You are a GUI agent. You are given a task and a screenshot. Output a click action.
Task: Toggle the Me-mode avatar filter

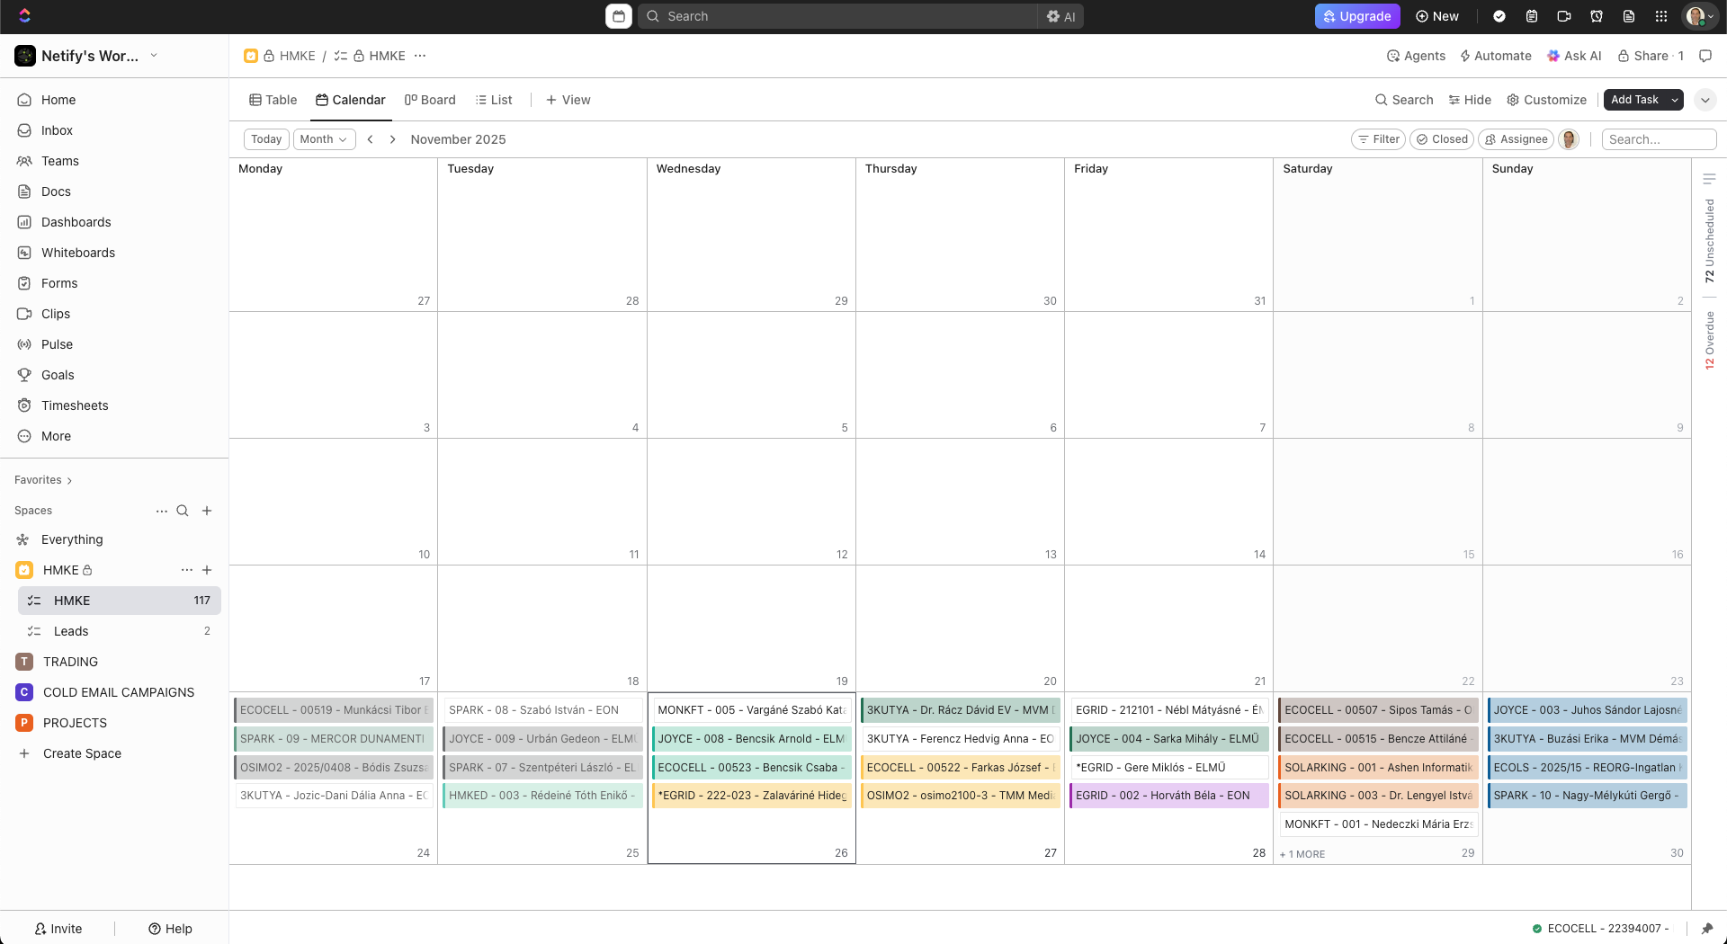click(x=1569, y=139)
